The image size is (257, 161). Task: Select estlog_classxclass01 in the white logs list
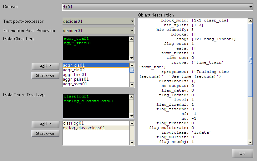96,128
